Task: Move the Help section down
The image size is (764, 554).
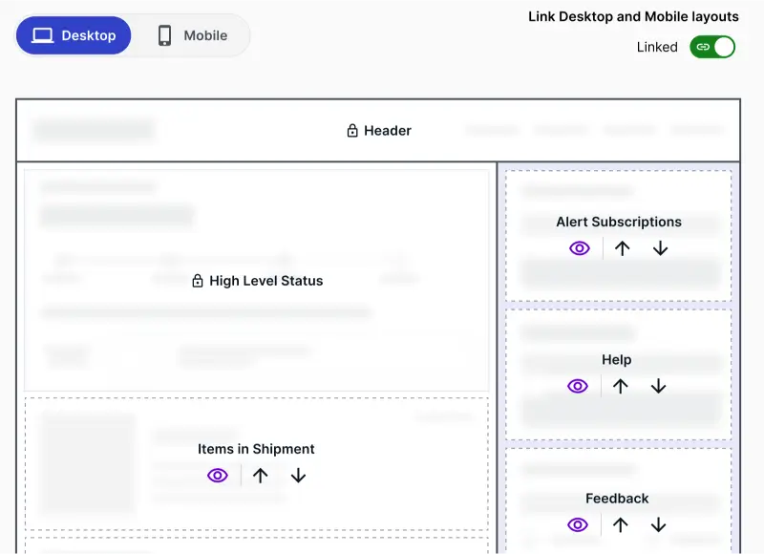Action: pyautogui.click(x=658, y=387)
